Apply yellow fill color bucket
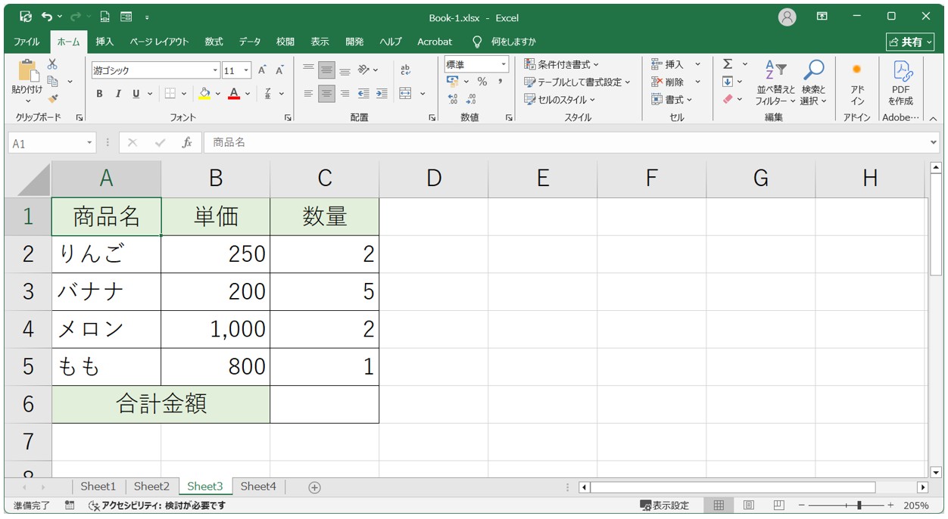This screenshot has width=948, height=519. pyautogui.click(x=204, y=94)
